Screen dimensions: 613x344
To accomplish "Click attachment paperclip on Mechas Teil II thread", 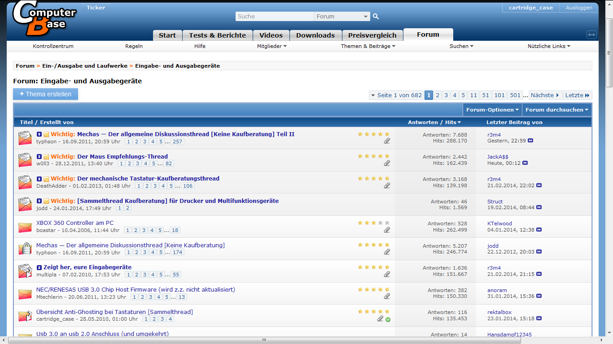I will [x=387, y=141].
